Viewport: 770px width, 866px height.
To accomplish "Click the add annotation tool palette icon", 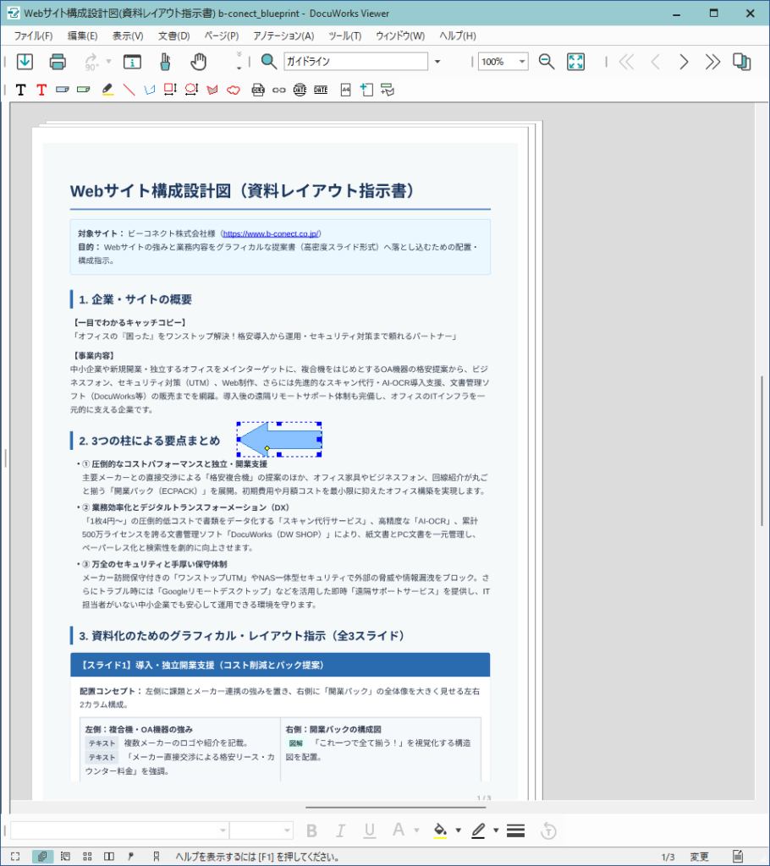I will pyautogui.click(x=388, y=90).
